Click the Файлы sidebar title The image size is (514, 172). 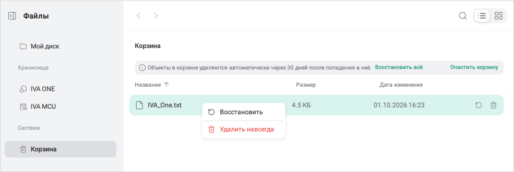click(x=36, y=15)
